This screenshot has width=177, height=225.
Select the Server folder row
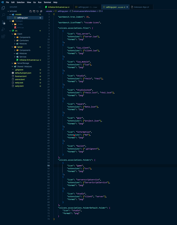point(25,47)
